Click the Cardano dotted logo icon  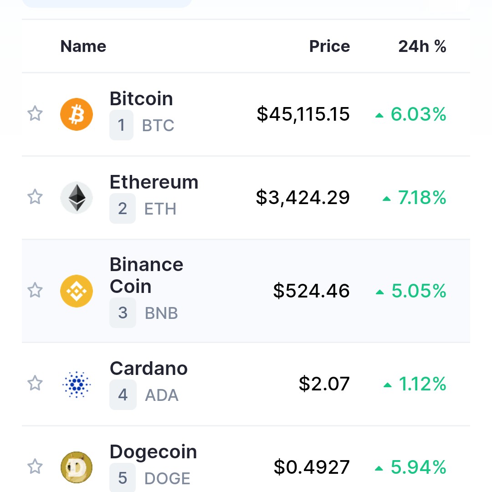click(76, 384)
